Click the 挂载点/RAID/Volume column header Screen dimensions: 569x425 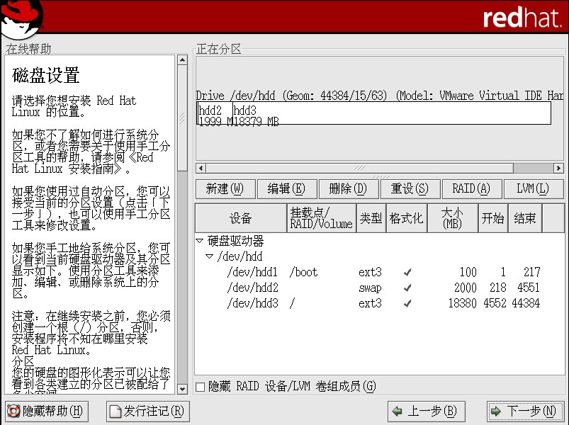click(x=322, y=218)
